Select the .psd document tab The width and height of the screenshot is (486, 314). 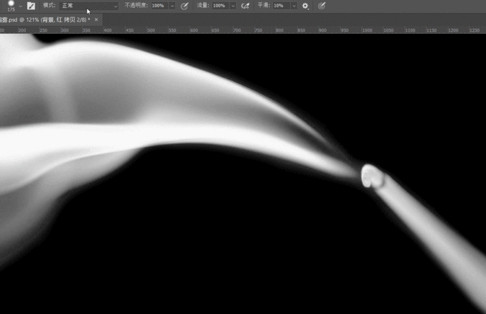pyautogui.click(x=44, y=19)
